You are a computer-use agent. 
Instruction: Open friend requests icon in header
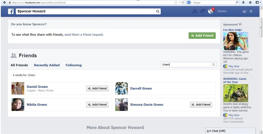(195, 11)
